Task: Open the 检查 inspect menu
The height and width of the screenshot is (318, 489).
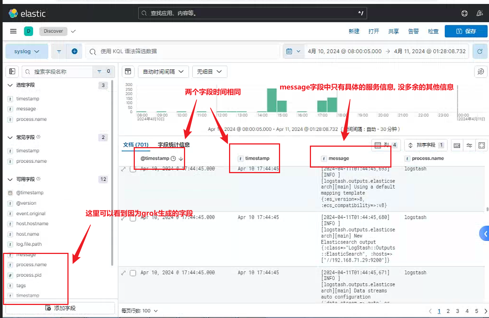Action: point(433,31)
